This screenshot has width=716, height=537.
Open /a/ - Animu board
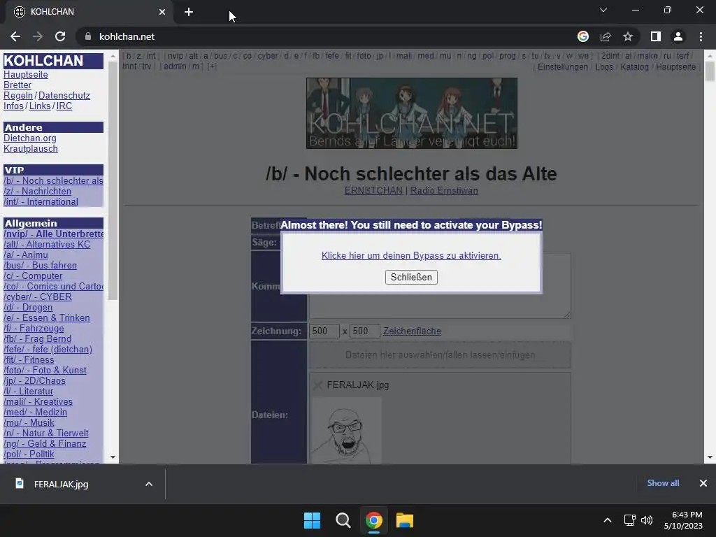click(26, 255)
